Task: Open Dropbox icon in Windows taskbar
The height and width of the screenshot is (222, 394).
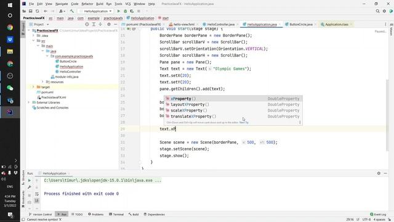Action: [10, 39]
